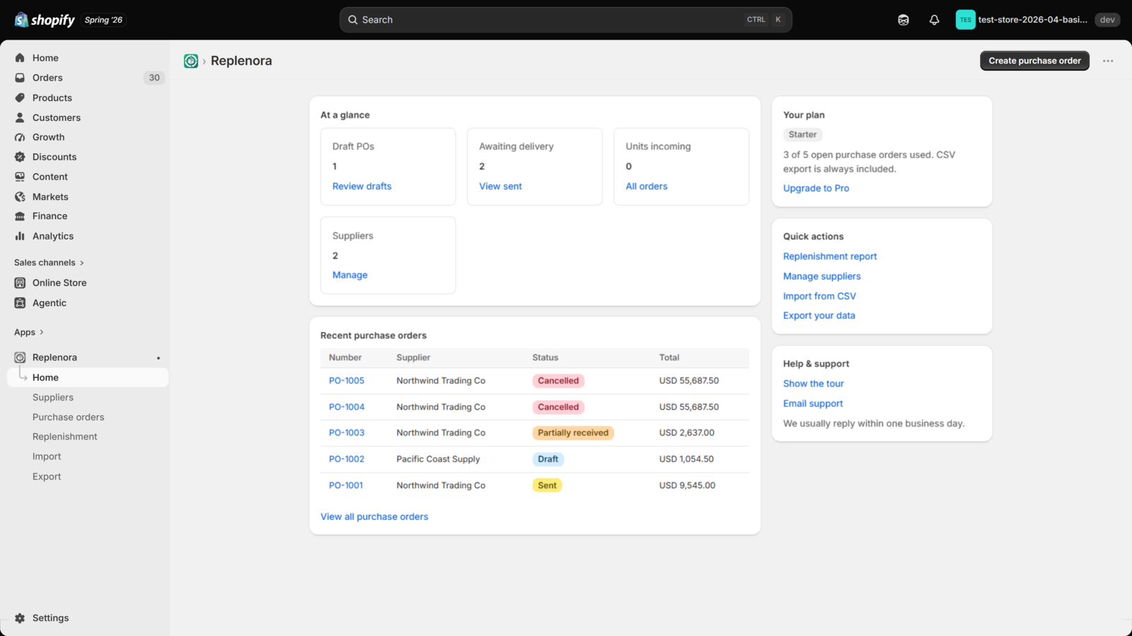The width and height of the screenshot is (1132, 636).
Task: Click Manage suppliers quick action
Action: (x=822, y=276)
